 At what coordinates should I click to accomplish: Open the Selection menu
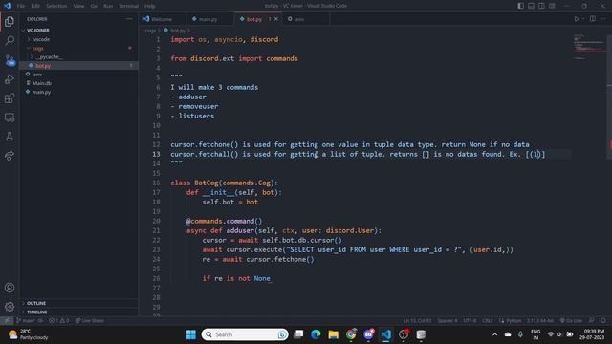click(x=56, y=6)
